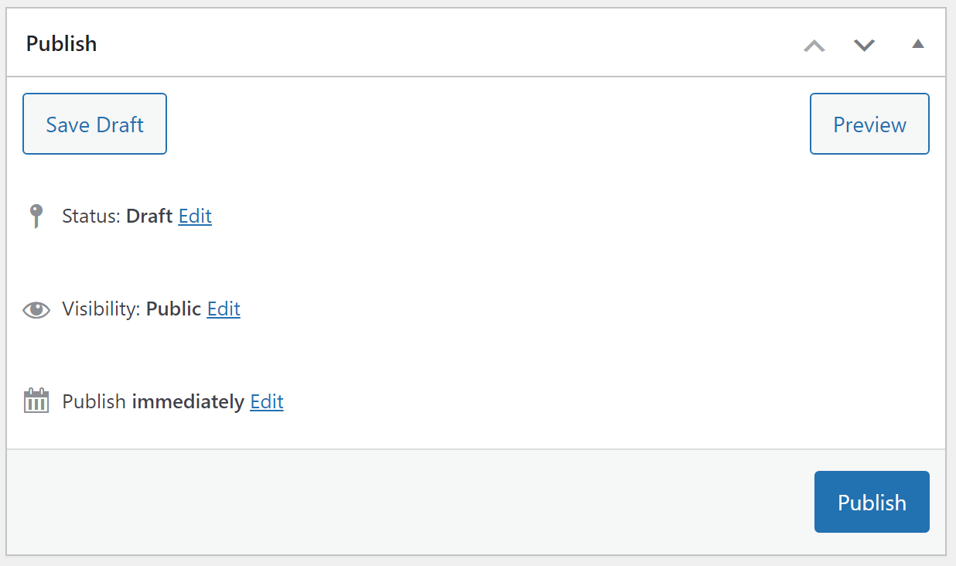This screenshot has width=956, height=566.
Task: Click the Save Draft button
Action: (94, 124)
